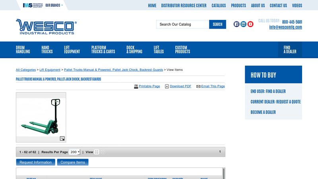Image resolution: width=318 pixels, height=179 pixels.
Task: Enlarge the pallet truck image via the expand icon
Action: [62, 138]
